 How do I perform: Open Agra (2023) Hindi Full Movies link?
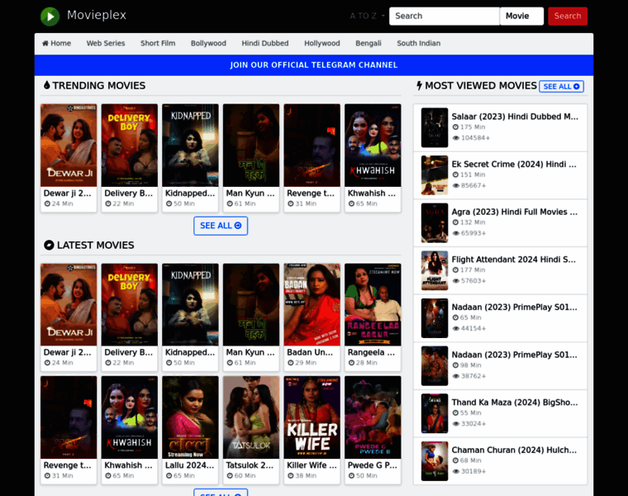pos(515,212)
